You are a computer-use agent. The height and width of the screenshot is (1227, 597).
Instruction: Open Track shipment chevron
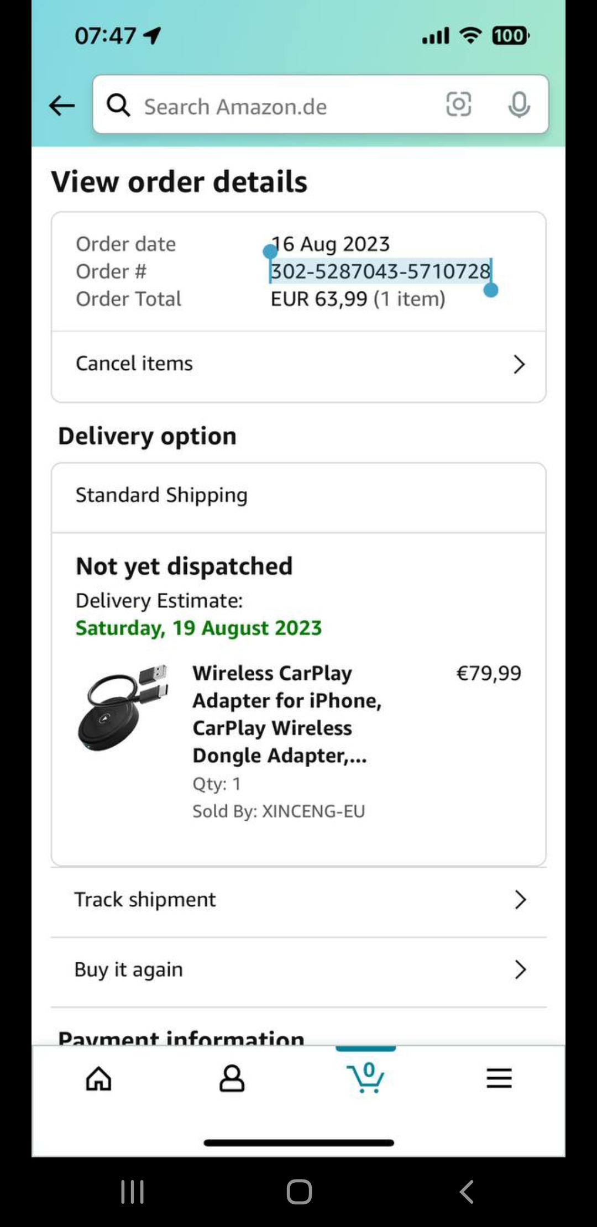point(520,900)
